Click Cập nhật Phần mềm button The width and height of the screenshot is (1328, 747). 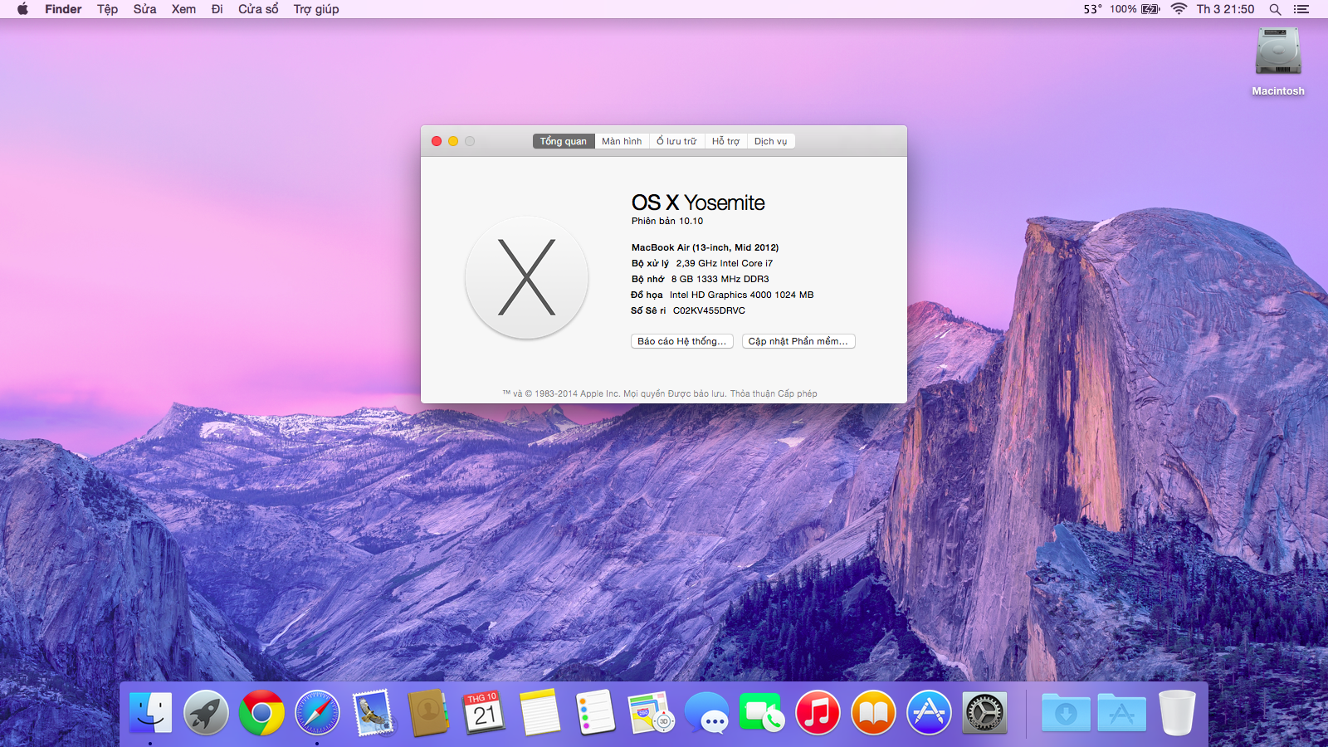798,341
